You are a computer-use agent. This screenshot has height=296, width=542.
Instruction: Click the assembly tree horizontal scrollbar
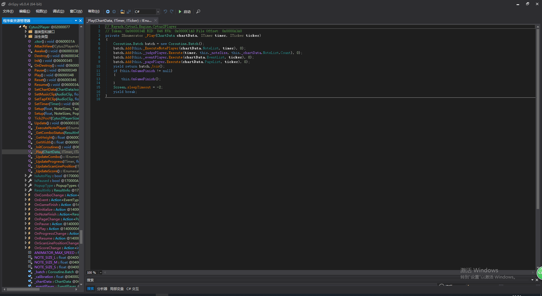[x=23, y=289]
